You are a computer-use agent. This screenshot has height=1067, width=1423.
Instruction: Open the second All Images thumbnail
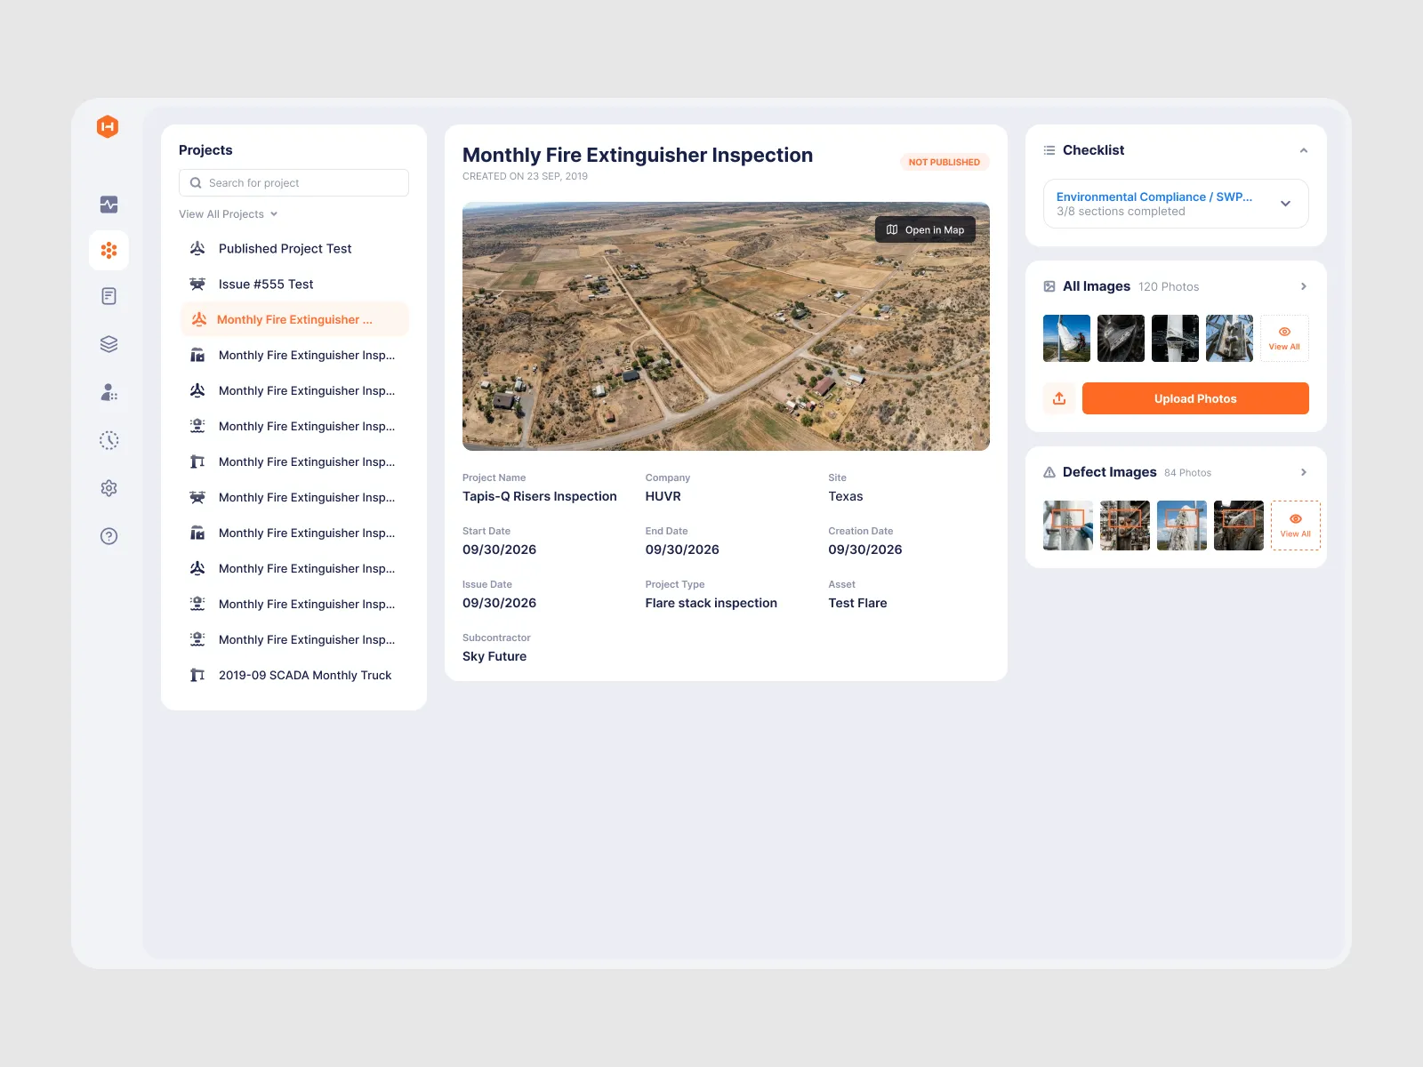pos(1121,339)
